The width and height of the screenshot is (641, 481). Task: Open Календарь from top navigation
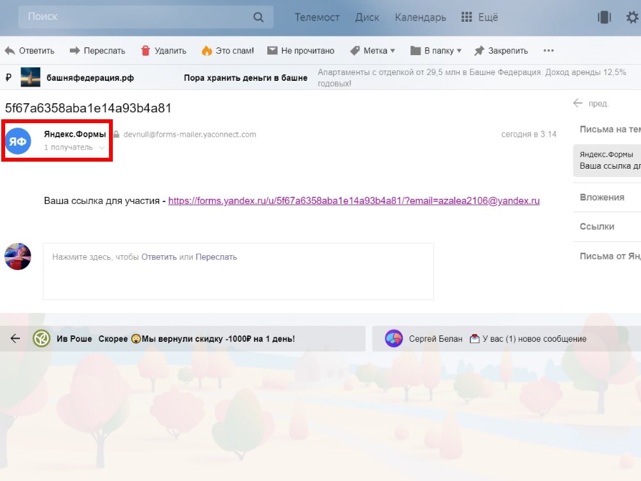[x=420, y=17]
